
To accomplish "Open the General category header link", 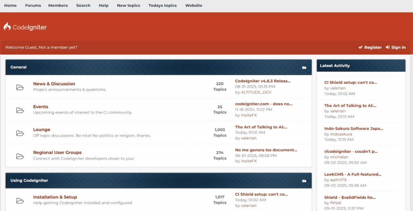I will (x=19, y=67).
